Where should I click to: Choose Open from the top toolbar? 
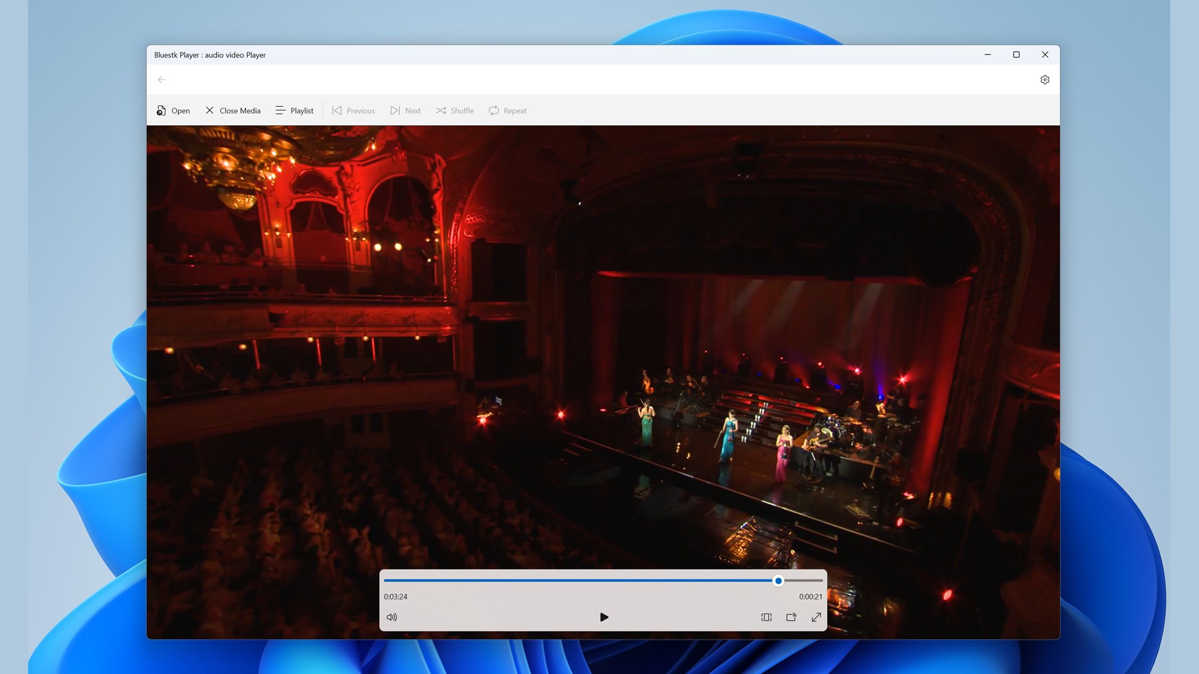coord(173,110)
